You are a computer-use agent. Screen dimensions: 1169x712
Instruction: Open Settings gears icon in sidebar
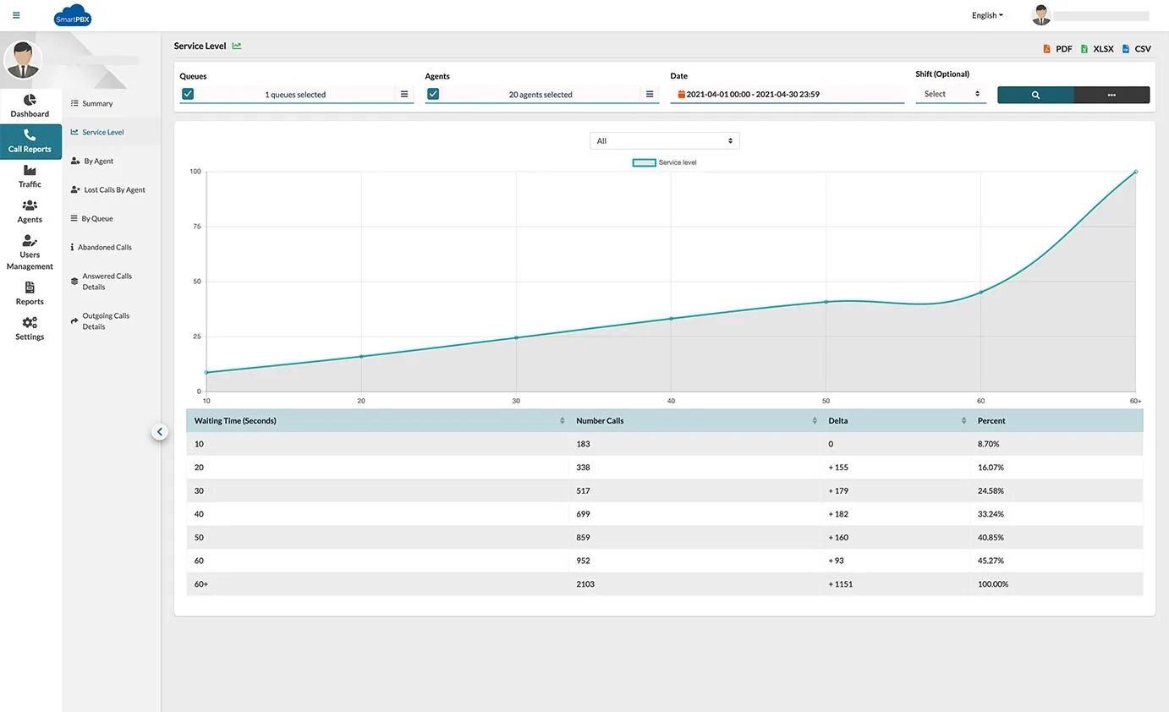30,322
